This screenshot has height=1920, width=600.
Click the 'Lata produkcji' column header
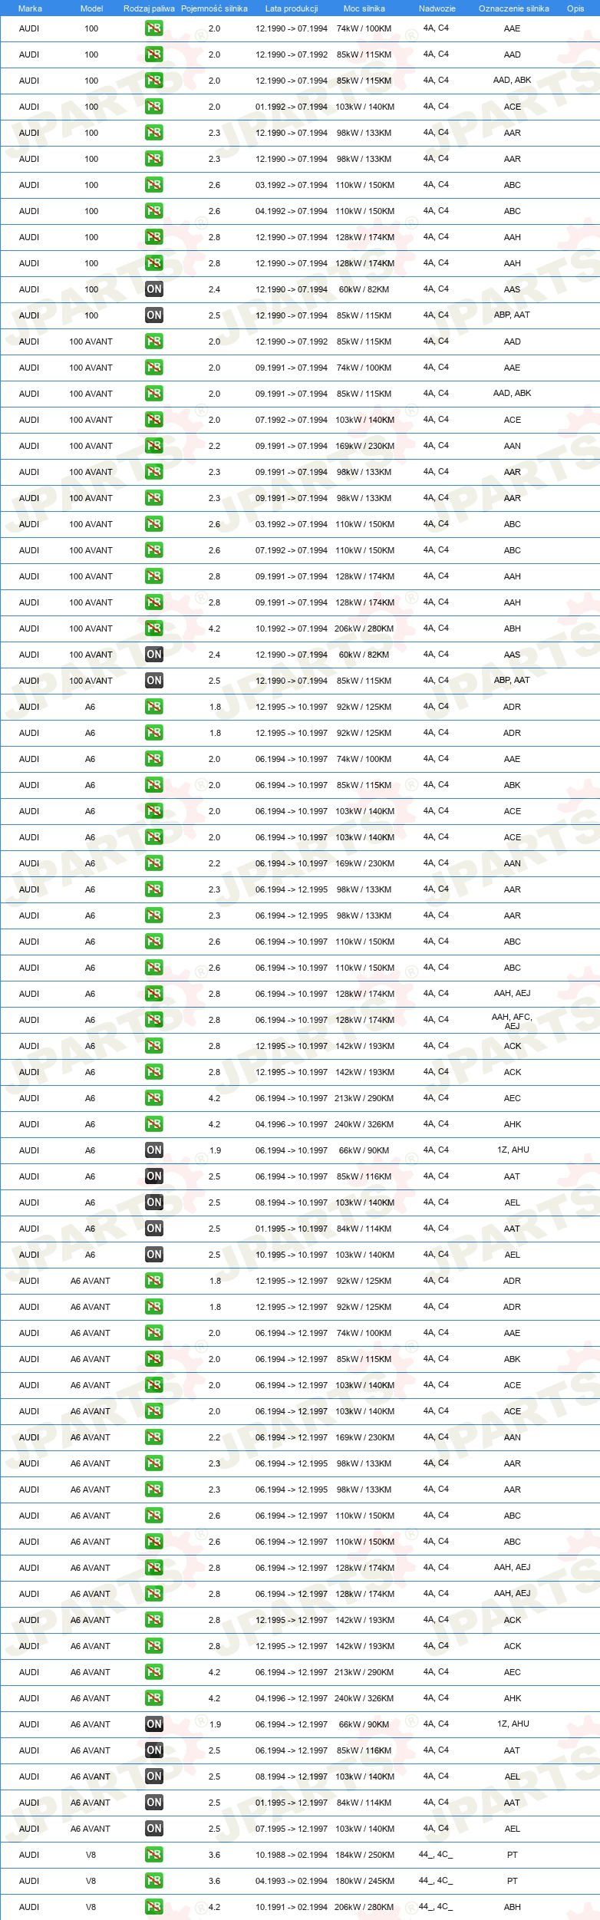point(292,8)
